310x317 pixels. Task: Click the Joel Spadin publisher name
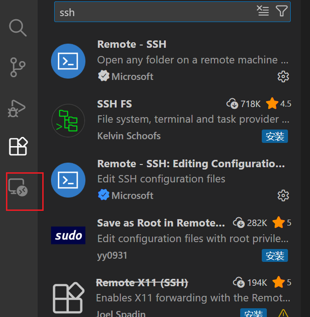121,314
